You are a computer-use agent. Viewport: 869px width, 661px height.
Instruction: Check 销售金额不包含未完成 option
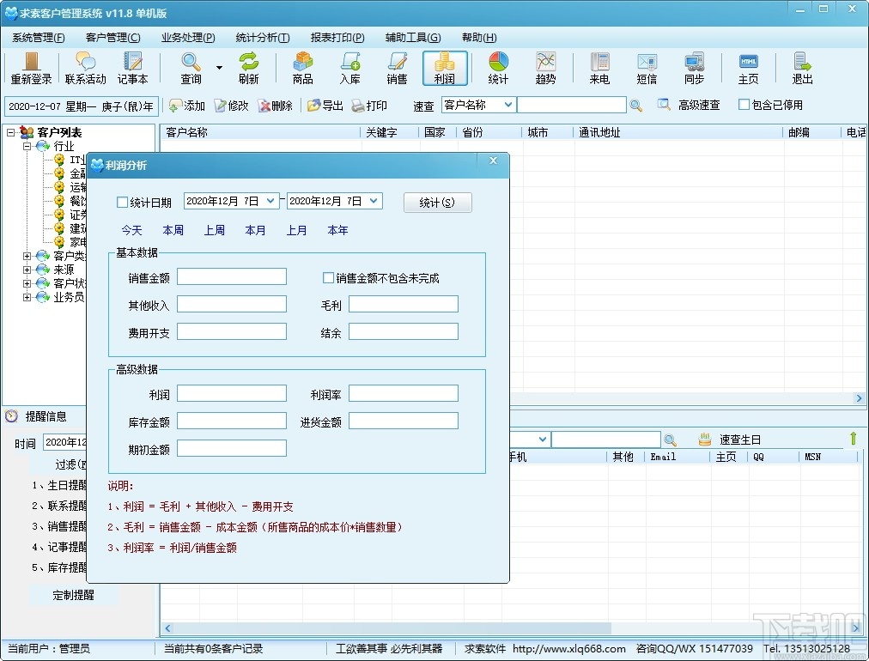[x=327, y=276]
